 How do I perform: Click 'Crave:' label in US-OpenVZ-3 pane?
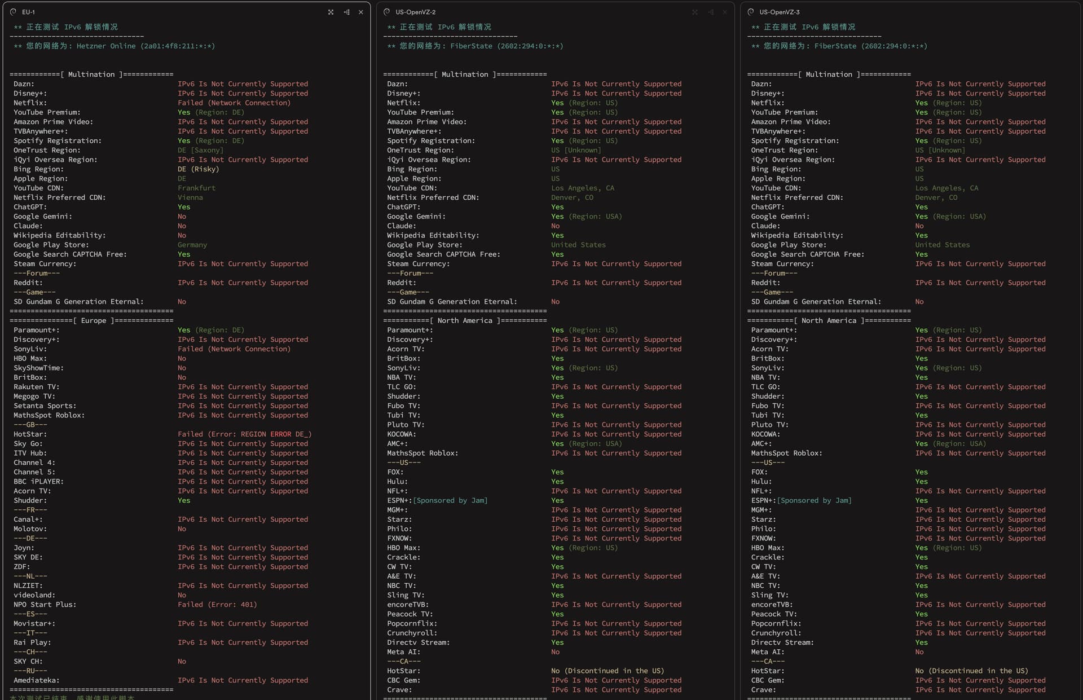tap(764, 690)
